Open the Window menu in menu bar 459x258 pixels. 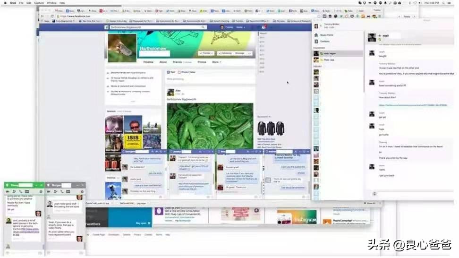point(51,3)
